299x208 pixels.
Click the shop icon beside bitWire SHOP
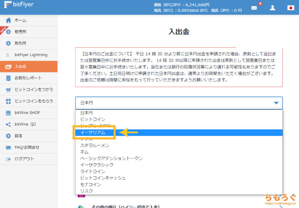coord(8,113)
